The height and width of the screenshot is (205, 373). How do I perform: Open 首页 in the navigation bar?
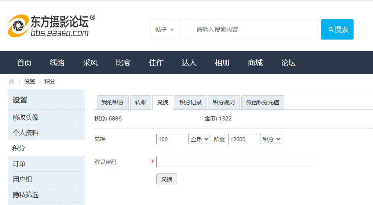coord(24,63)
